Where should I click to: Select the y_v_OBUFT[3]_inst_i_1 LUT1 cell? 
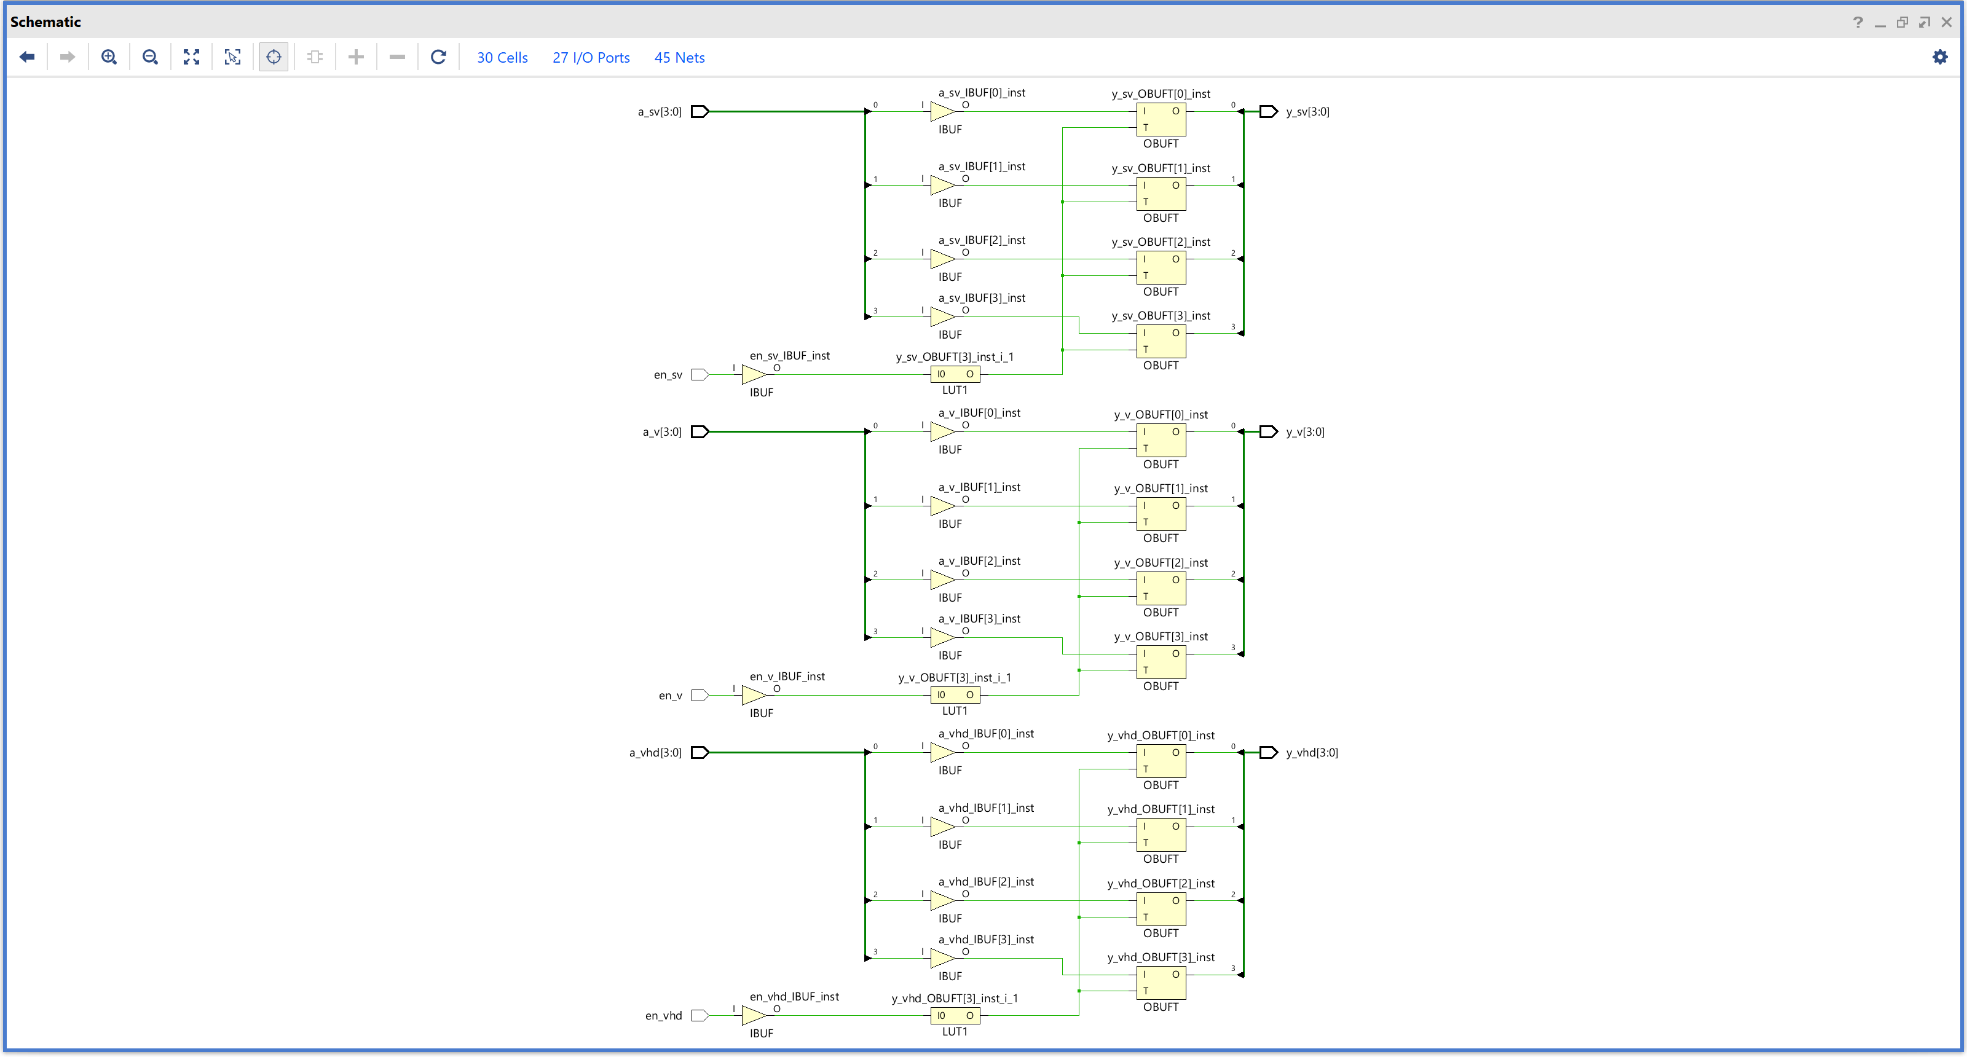955,695
